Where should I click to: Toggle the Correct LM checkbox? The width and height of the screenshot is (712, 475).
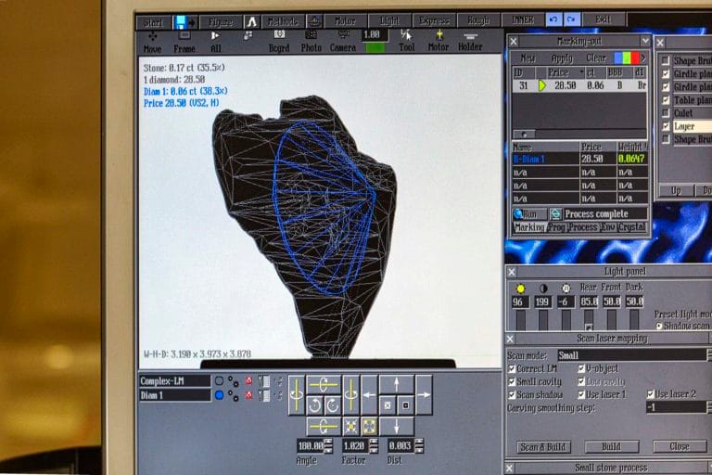point(513,369)
